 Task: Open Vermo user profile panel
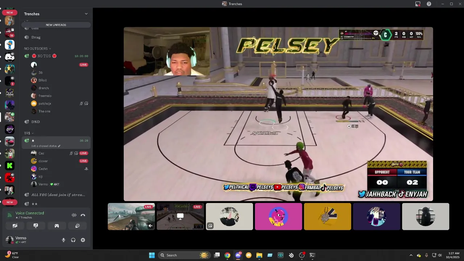(31, 240)
